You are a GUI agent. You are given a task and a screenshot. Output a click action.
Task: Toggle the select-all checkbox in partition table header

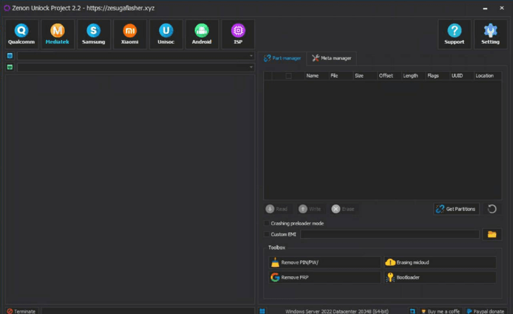click(288, 76)
